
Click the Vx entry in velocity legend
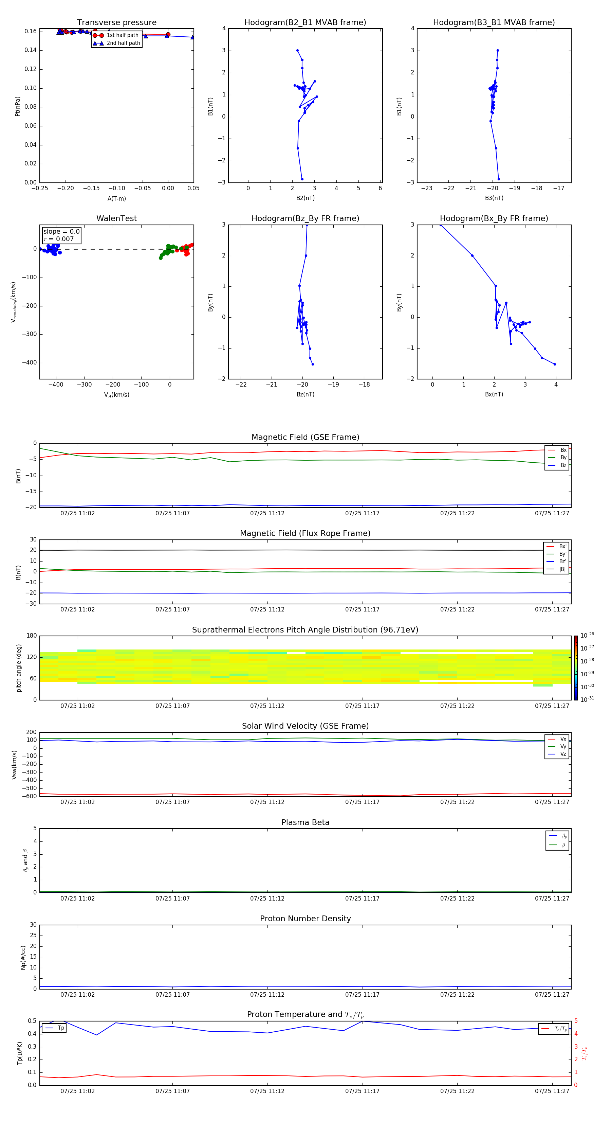(x=557, y=740)
